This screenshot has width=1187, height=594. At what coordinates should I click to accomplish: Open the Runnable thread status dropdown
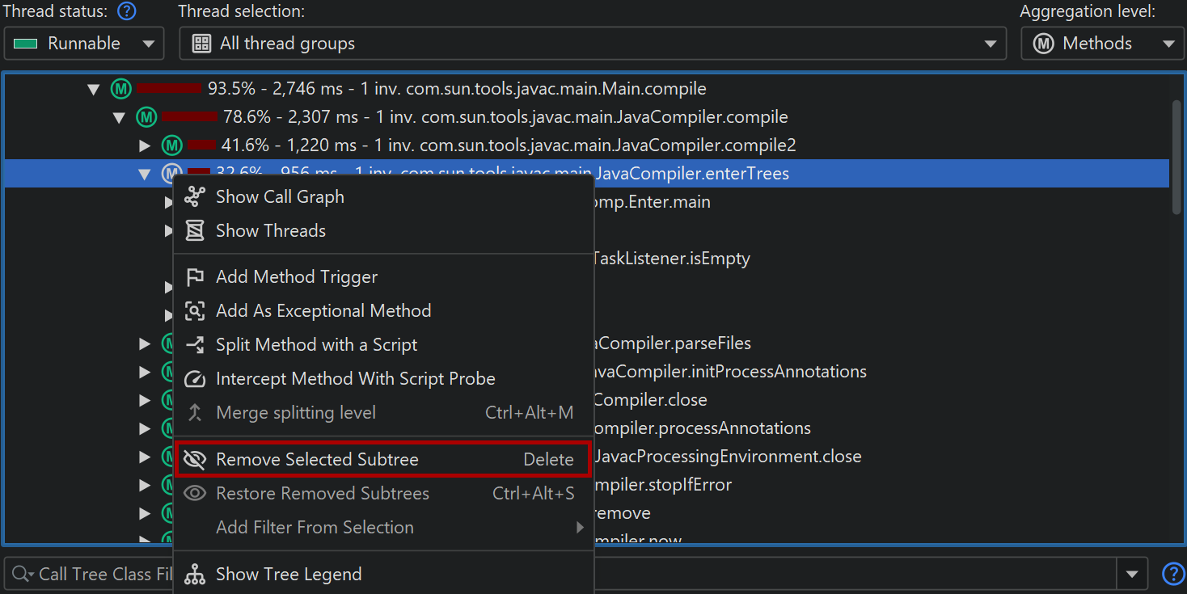pos(84,44)
